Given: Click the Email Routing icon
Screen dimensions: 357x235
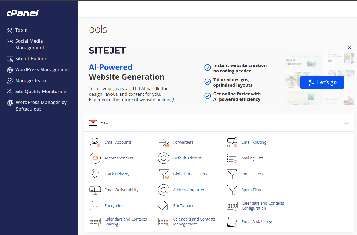Looking at the screenshot, I should click(232, 142).
